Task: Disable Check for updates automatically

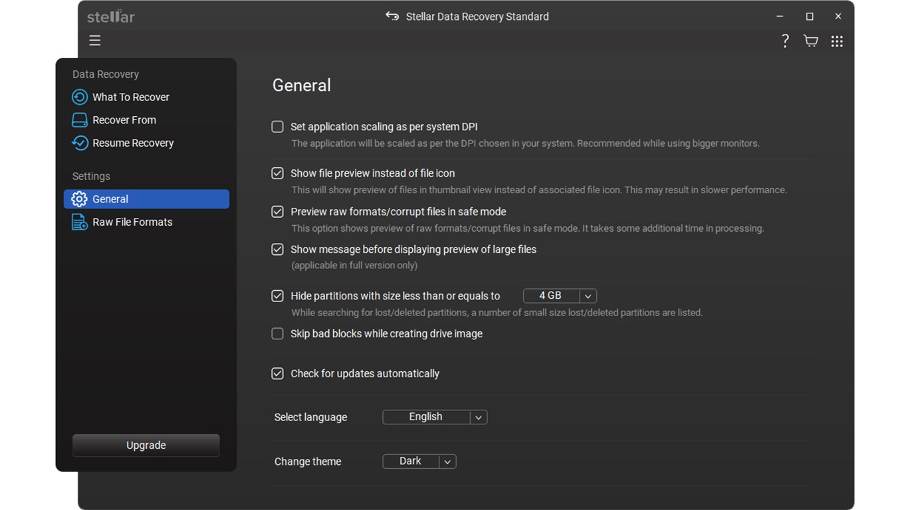Action: click(x=278, y=374)
